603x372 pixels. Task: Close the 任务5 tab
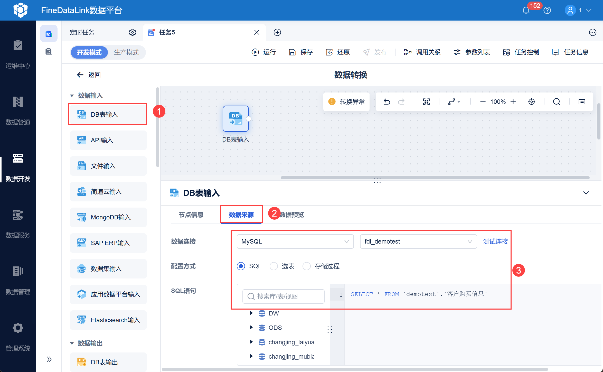tap(257, 32)
